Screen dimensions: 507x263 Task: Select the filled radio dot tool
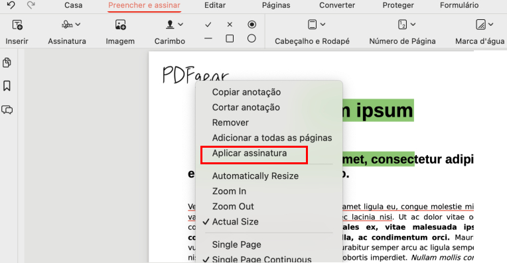coord(252,25)
